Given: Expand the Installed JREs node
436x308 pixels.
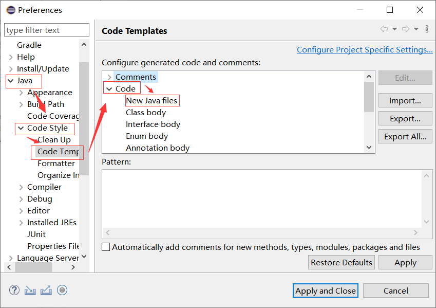Looking at the screenshot, I should tap(21, 223).
